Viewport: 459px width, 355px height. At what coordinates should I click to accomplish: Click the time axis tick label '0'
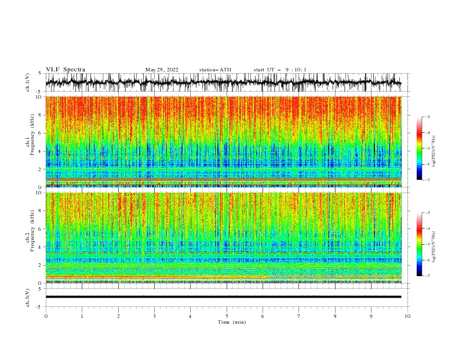tap(46, 316)
